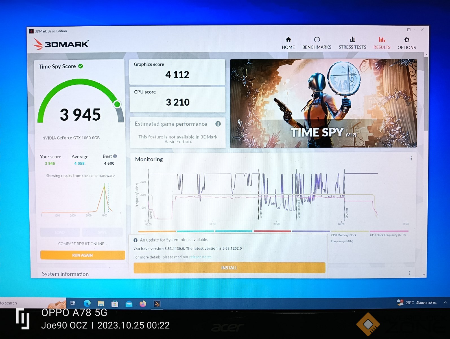
Task: Switch to the RESULTS section
Action: pyautogui.click(x=382, y=43)
